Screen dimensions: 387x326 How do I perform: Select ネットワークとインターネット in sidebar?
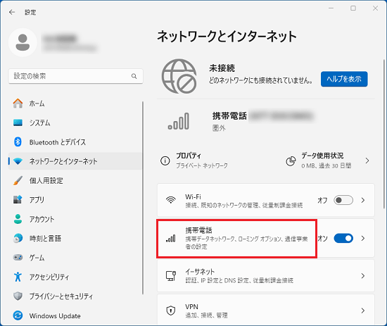(75, 161)
